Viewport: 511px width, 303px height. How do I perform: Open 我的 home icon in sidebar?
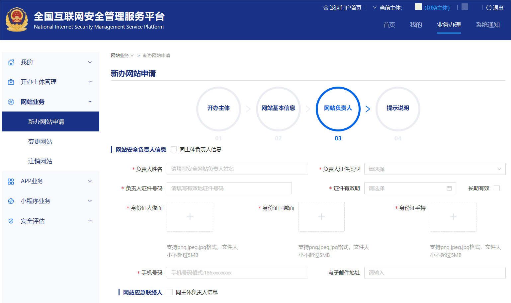(x=11, y=62)
